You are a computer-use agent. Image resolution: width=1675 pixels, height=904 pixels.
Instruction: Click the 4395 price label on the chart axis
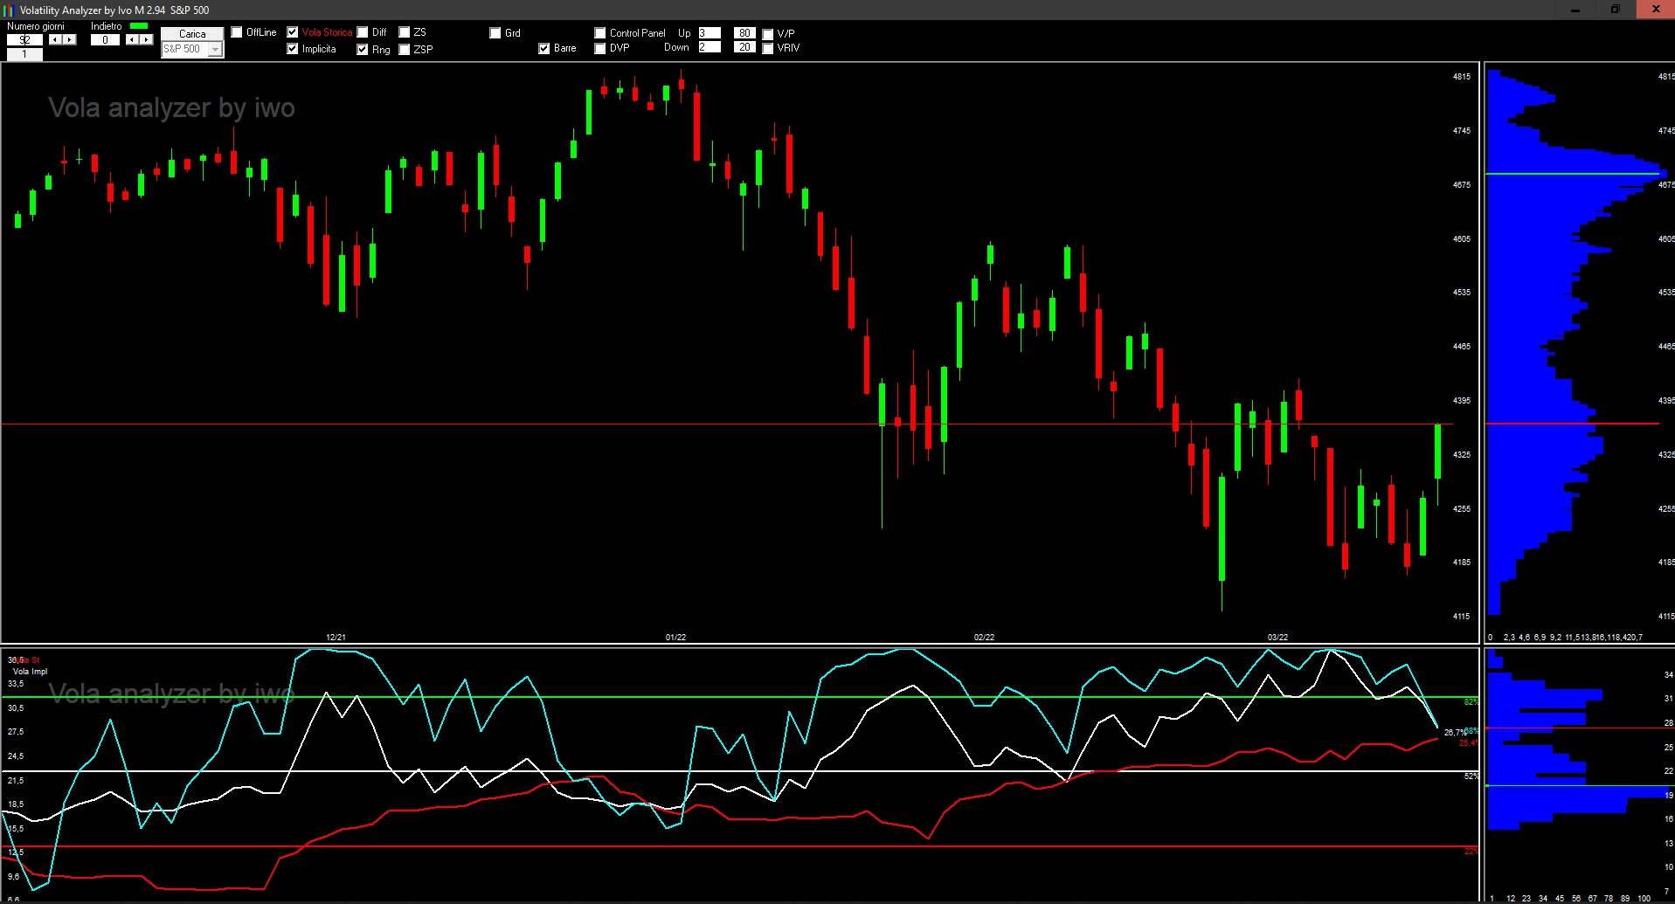[x=1462, y=401]
